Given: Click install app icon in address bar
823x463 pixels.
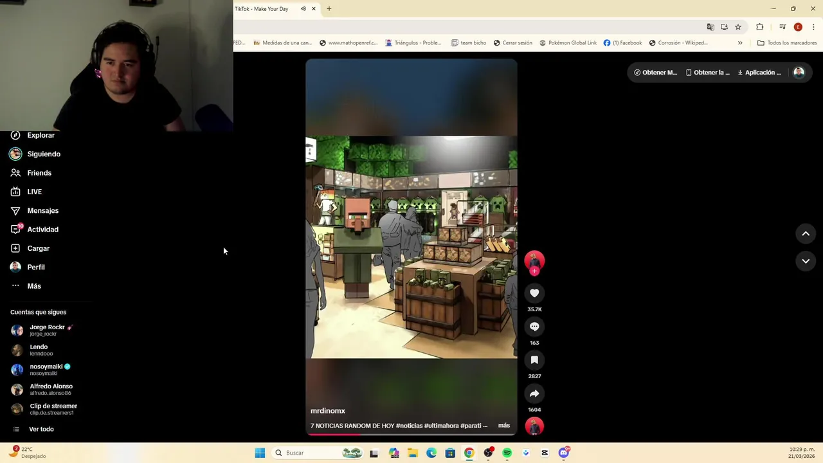Looking at the screenshot, I should point(724,27).
